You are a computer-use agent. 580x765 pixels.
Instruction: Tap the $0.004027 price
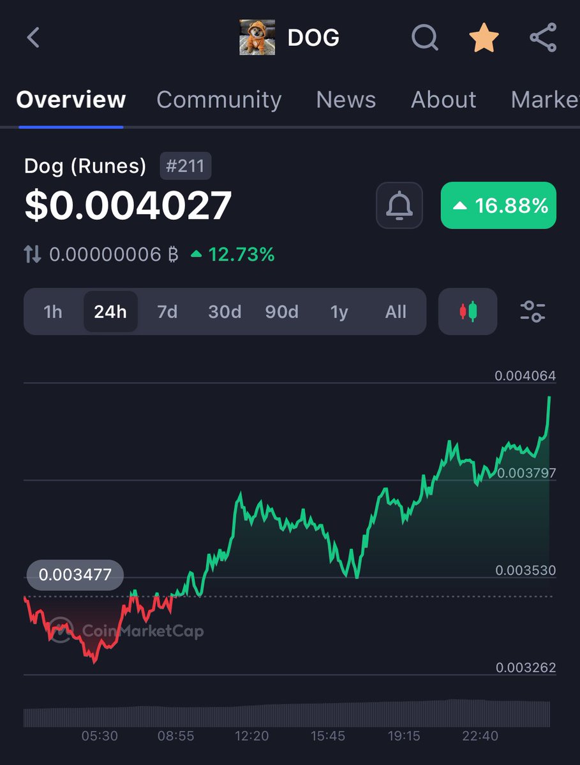click(128, 206)
